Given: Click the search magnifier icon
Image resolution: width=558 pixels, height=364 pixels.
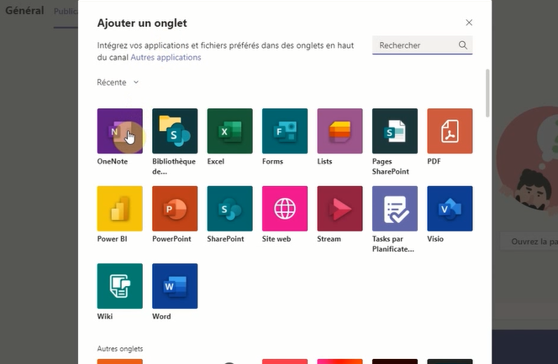Looking at the screenshot, I should click(463, 45).
